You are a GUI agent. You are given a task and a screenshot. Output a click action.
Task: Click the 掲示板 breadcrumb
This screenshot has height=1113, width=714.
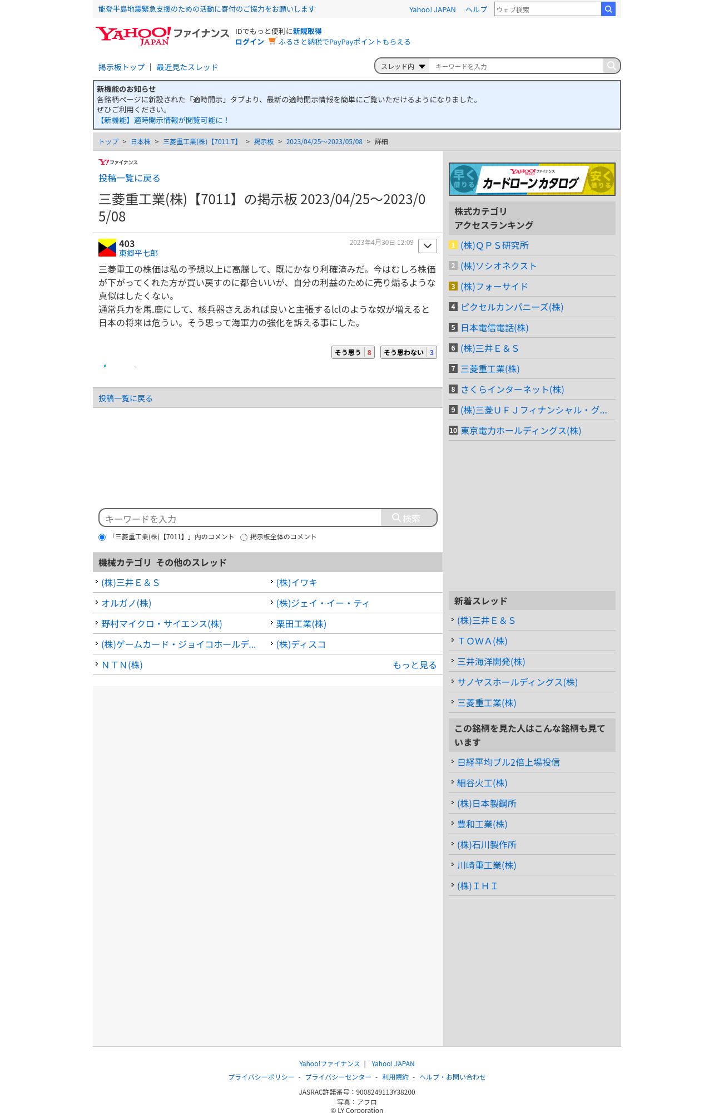point(264,142)
